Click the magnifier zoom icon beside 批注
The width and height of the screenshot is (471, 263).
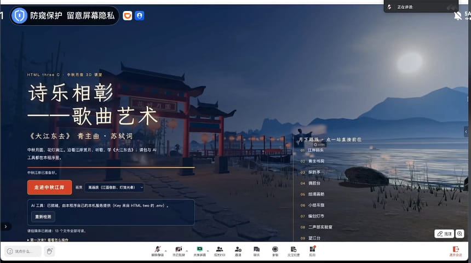[x=460, y=233]
